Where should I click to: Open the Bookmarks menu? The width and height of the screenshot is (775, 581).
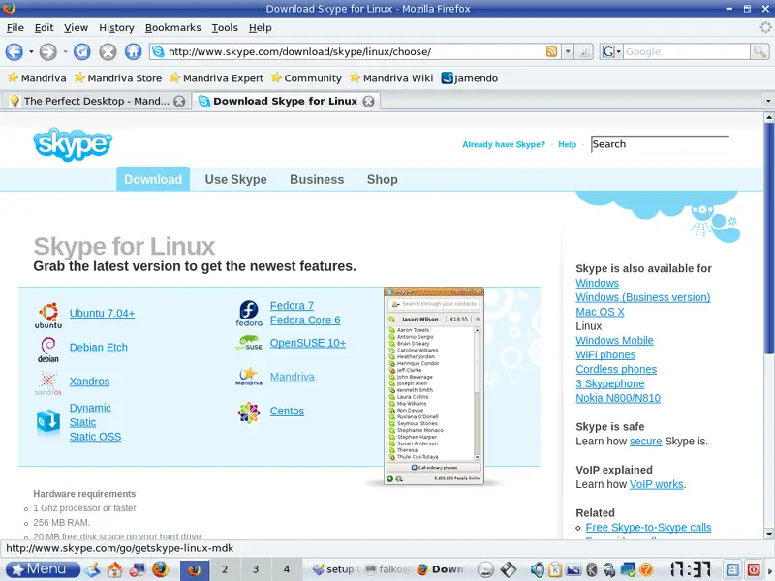(172, 28)
